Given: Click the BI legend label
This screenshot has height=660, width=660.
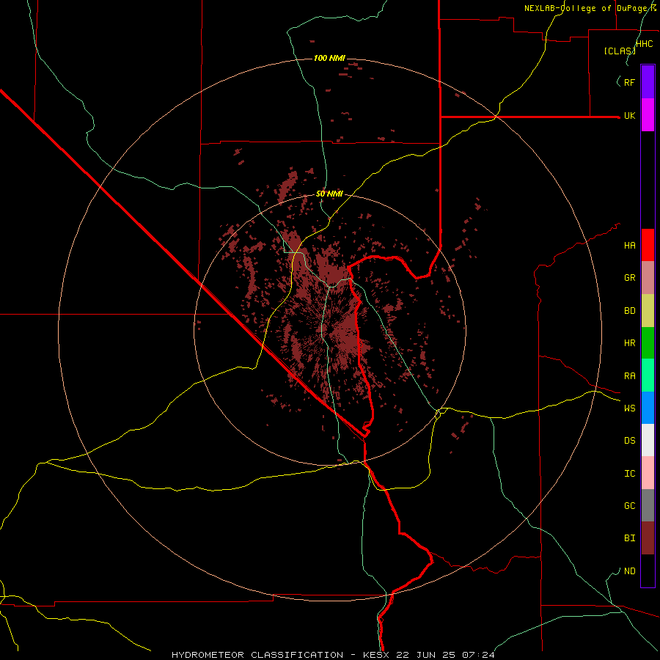Looking at the screenshot, I should coord(629,538).
